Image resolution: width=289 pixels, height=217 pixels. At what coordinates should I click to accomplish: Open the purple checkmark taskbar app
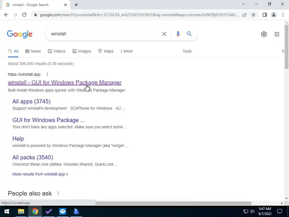[x=49, y=211]
